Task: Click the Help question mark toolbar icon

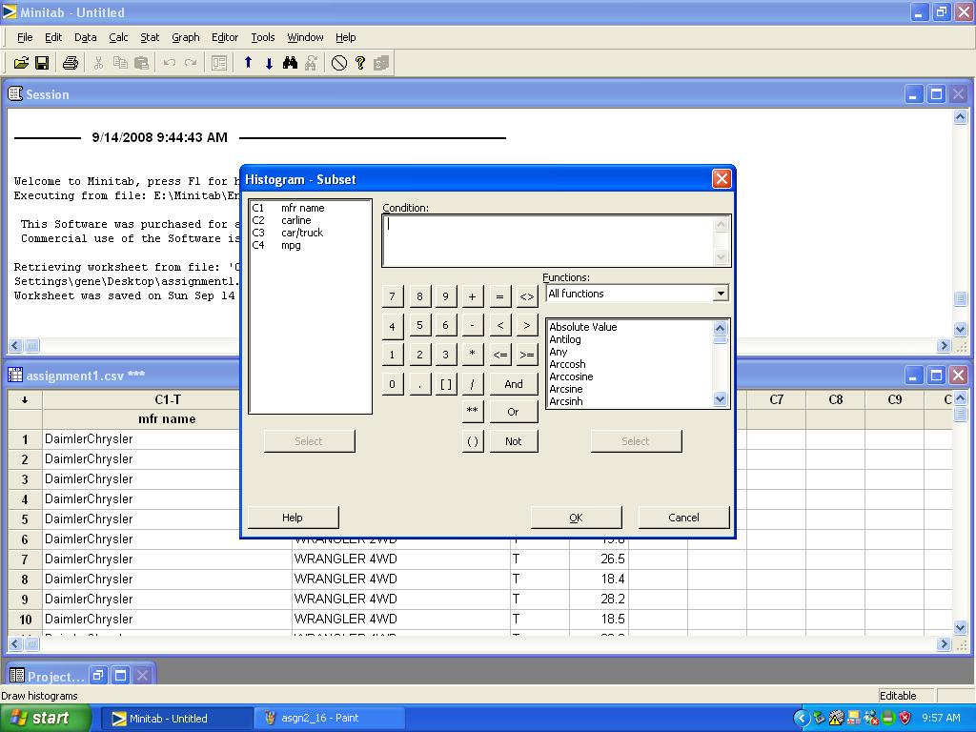Action: click(360, 63)
